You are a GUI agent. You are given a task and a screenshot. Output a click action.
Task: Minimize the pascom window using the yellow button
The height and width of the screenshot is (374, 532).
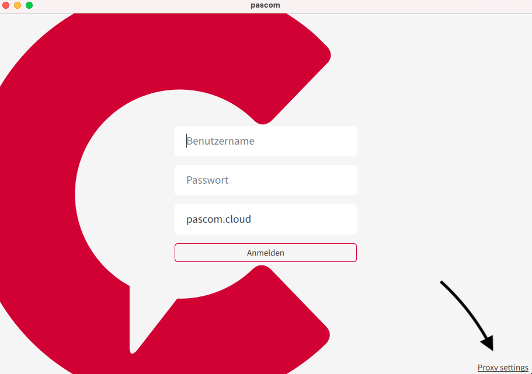click(18, 5)
